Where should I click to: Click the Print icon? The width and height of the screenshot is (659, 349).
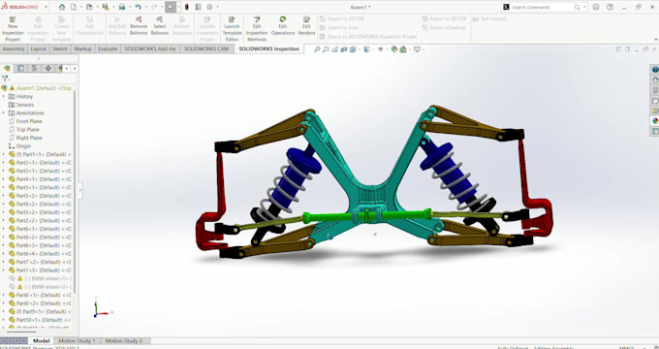click(x=122, y=7)
